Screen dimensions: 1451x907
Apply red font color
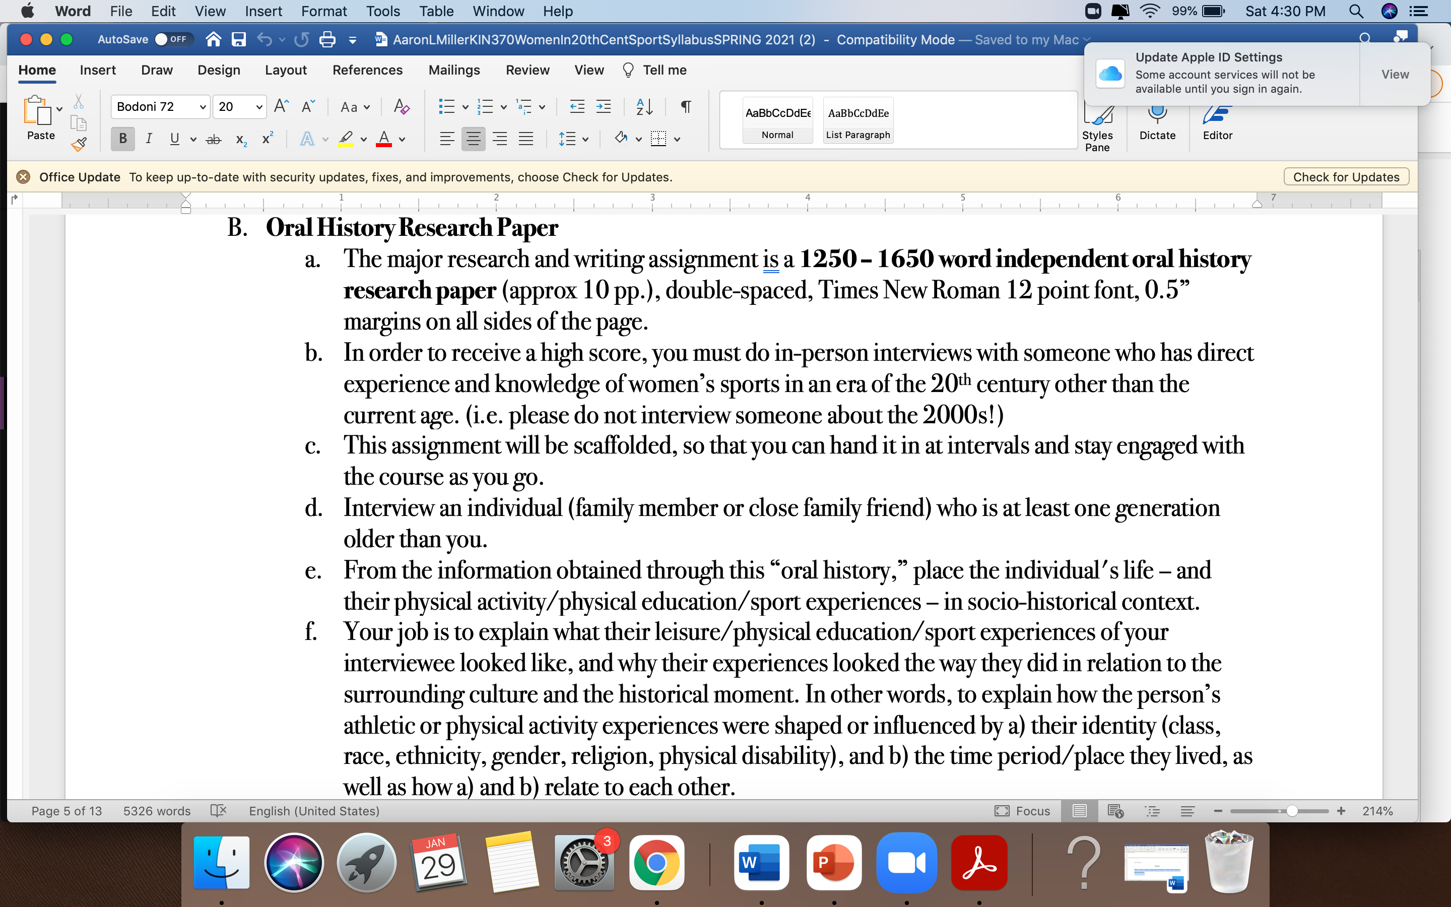(384, 139)
